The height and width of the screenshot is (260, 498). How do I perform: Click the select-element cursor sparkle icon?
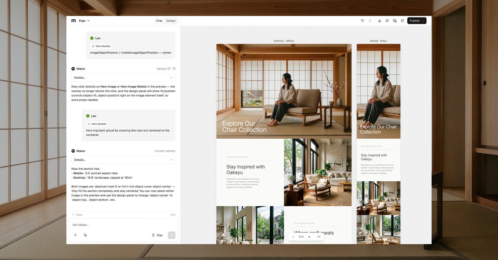coord(85,235)
